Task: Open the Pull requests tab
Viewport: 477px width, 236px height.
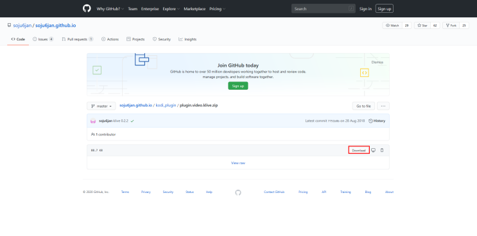Action: point(77,39)
